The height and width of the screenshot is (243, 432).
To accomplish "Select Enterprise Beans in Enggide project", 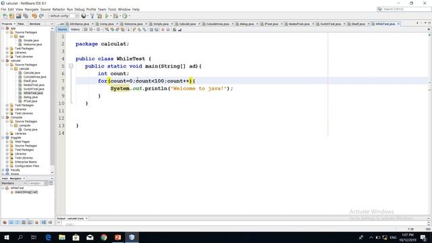I will click(x=26, y=162).
